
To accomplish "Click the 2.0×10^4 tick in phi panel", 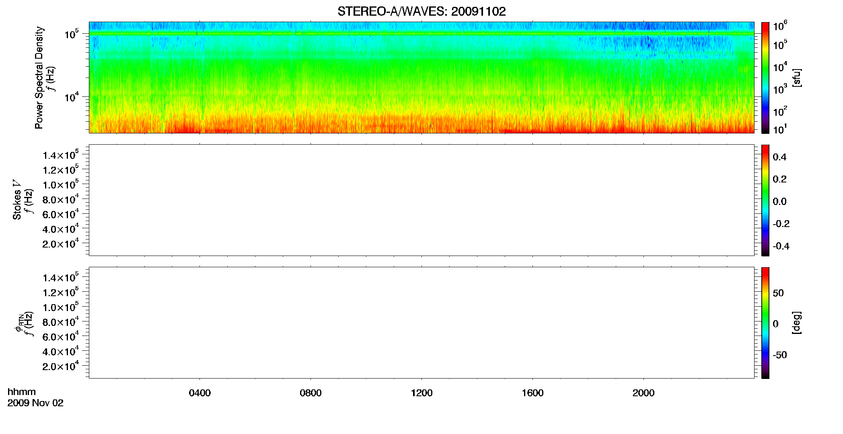I will coord(61,366).
